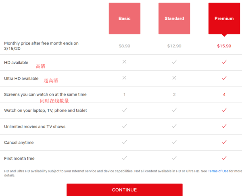Select the Basic plan tile
This screenshot has width=242, height=196.
coord(125,18)
